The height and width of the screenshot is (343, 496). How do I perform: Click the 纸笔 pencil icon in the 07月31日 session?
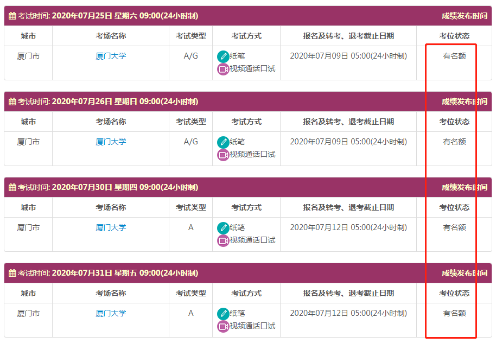coord(223,314)
